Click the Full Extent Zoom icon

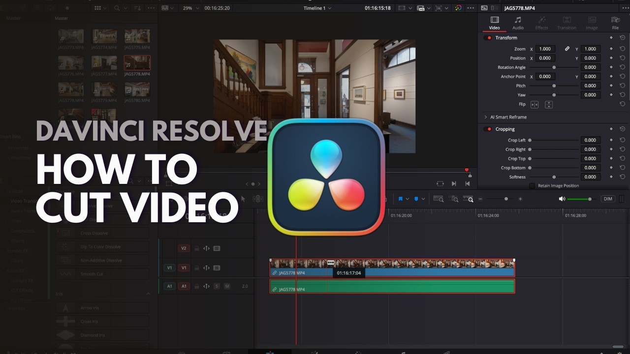click(x=438, y=199)
